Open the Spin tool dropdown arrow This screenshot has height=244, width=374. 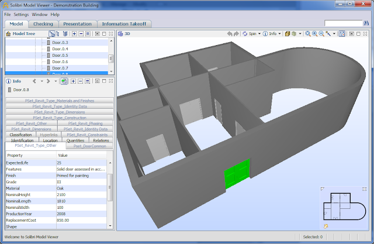click(x=259, y=34)
